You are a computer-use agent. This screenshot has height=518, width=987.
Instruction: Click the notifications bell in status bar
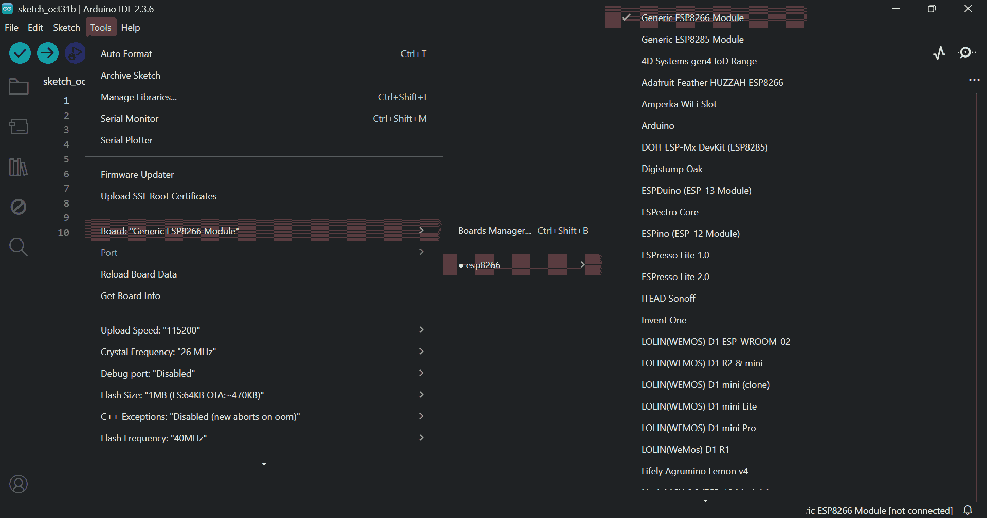click(x=968, y=510)
